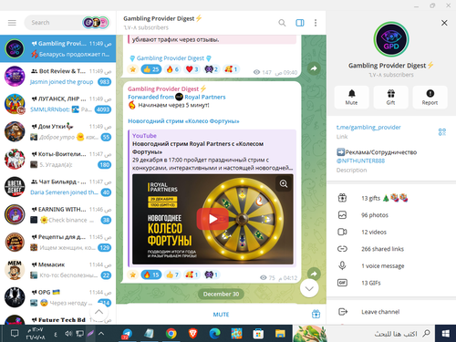Image resolution: width=456 pixels, height=342 pixels.
Task: Toggle the heart 3 reaction
Action: click(192, 69)
